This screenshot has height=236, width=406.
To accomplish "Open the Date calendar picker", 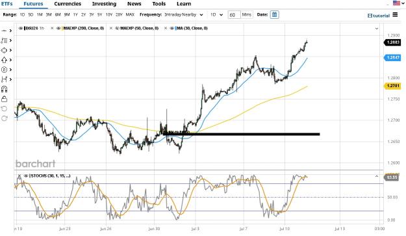I will tap(274, 14).
